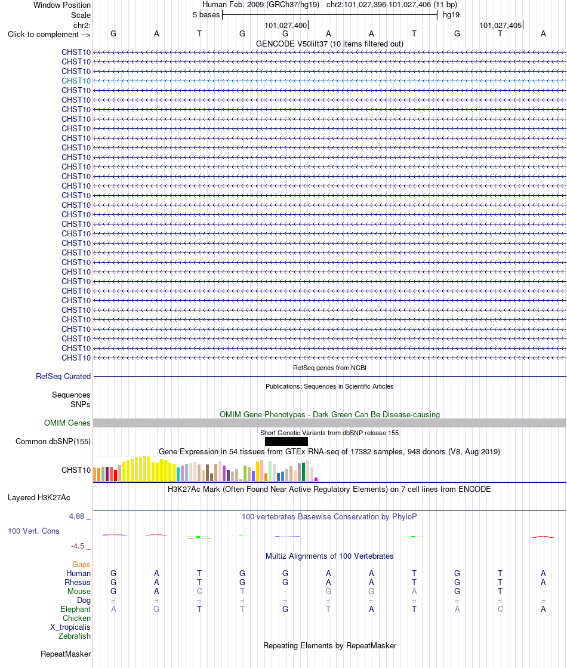Select the Elephant alignment row label
Image resolution: width=567 pixels, height=668 pixels.
click(x=75, y=609)
